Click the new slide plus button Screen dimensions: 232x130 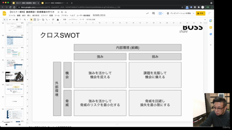click(4, 19)
